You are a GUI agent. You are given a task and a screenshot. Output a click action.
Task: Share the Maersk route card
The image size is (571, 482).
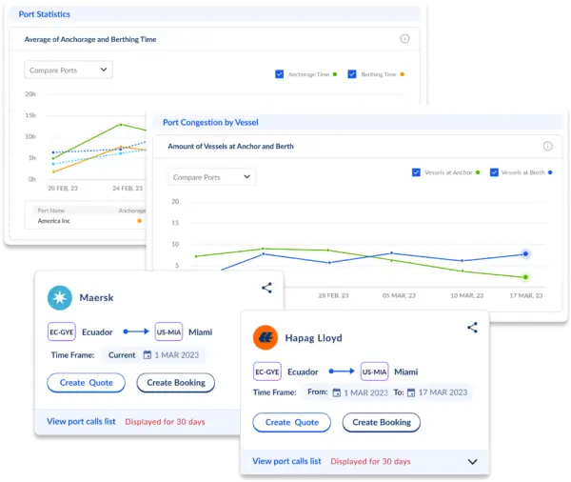click(x=266, y=288)
